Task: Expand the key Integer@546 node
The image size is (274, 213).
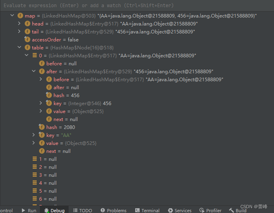Action: [x=41, y=103]
